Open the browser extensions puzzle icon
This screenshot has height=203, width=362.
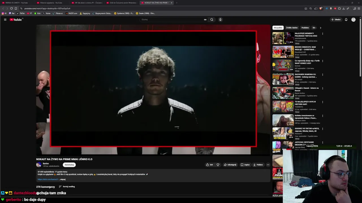pos(339,8)
